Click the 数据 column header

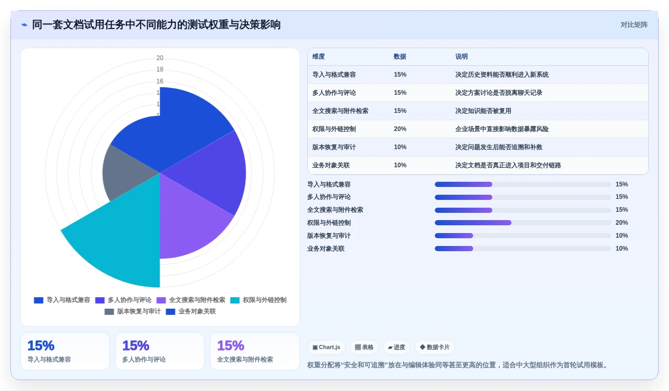click(x=400, y=56)
